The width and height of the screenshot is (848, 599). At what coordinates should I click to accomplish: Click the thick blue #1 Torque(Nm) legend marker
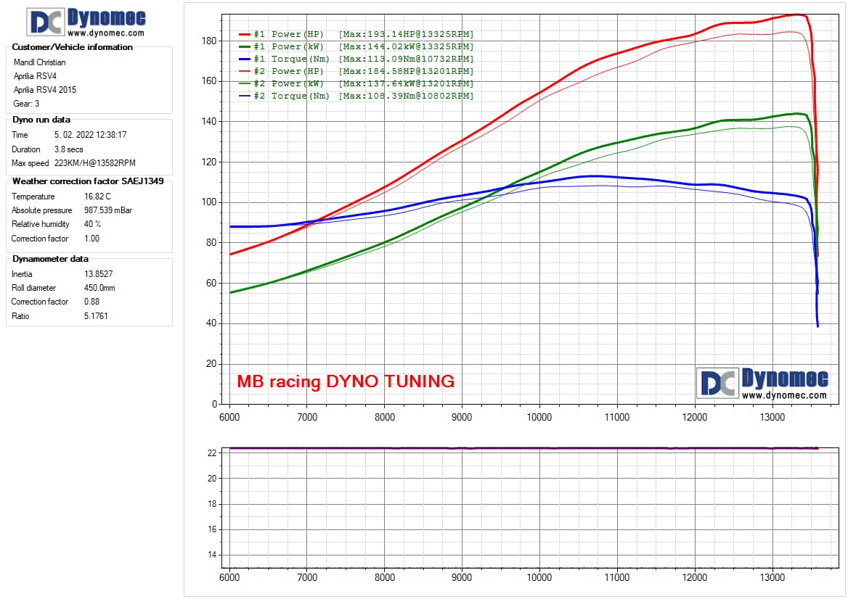(x=244, y=59)
